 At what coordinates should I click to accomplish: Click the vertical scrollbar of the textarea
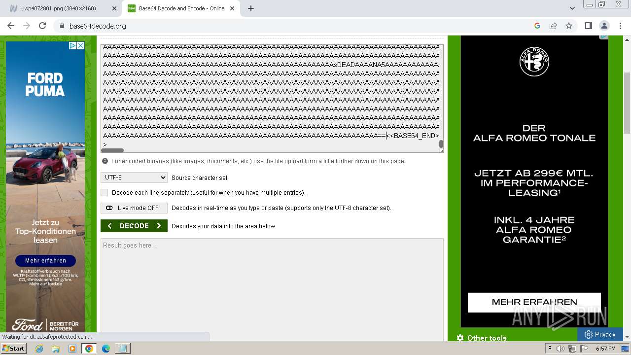(x=441, y=144)
